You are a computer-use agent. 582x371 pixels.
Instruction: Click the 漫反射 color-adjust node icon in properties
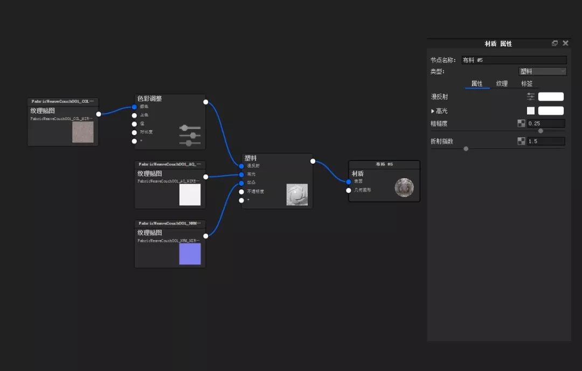pos(531,97)
